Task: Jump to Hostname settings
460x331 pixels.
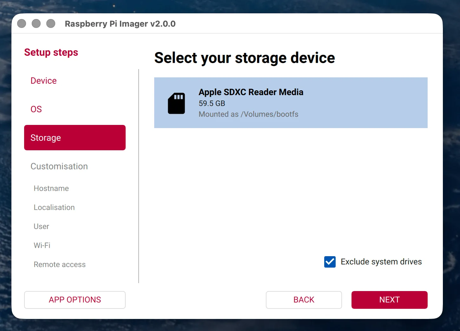Action: coord(51,188)
